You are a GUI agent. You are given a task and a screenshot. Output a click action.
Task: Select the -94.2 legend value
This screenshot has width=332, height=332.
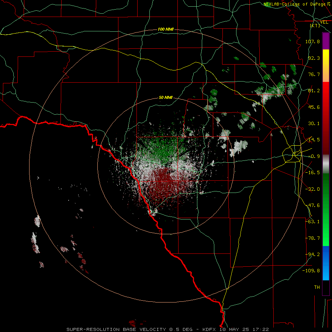[x=312, y=255]
